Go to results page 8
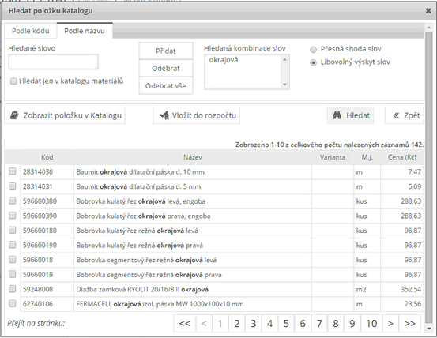This screenshot has width=437, height=338. [336, 324]
